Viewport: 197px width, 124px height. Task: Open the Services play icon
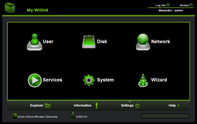(x=35, y=81)
